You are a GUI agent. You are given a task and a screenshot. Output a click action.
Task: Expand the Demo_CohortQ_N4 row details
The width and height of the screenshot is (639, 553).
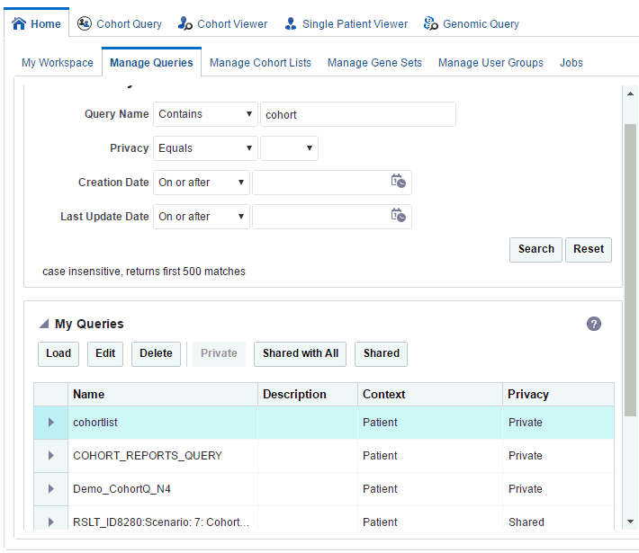tap(51, 488)
